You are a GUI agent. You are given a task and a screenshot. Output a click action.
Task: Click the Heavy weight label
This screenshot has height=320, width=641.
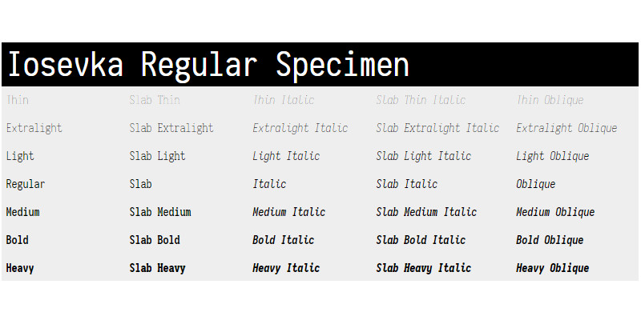(20, 268)
